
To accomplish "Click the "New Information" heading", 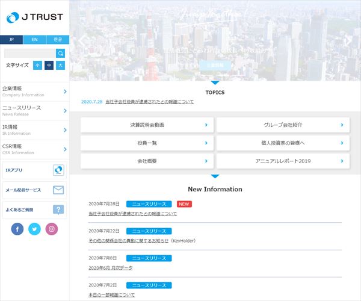I will tap(215, 189).
